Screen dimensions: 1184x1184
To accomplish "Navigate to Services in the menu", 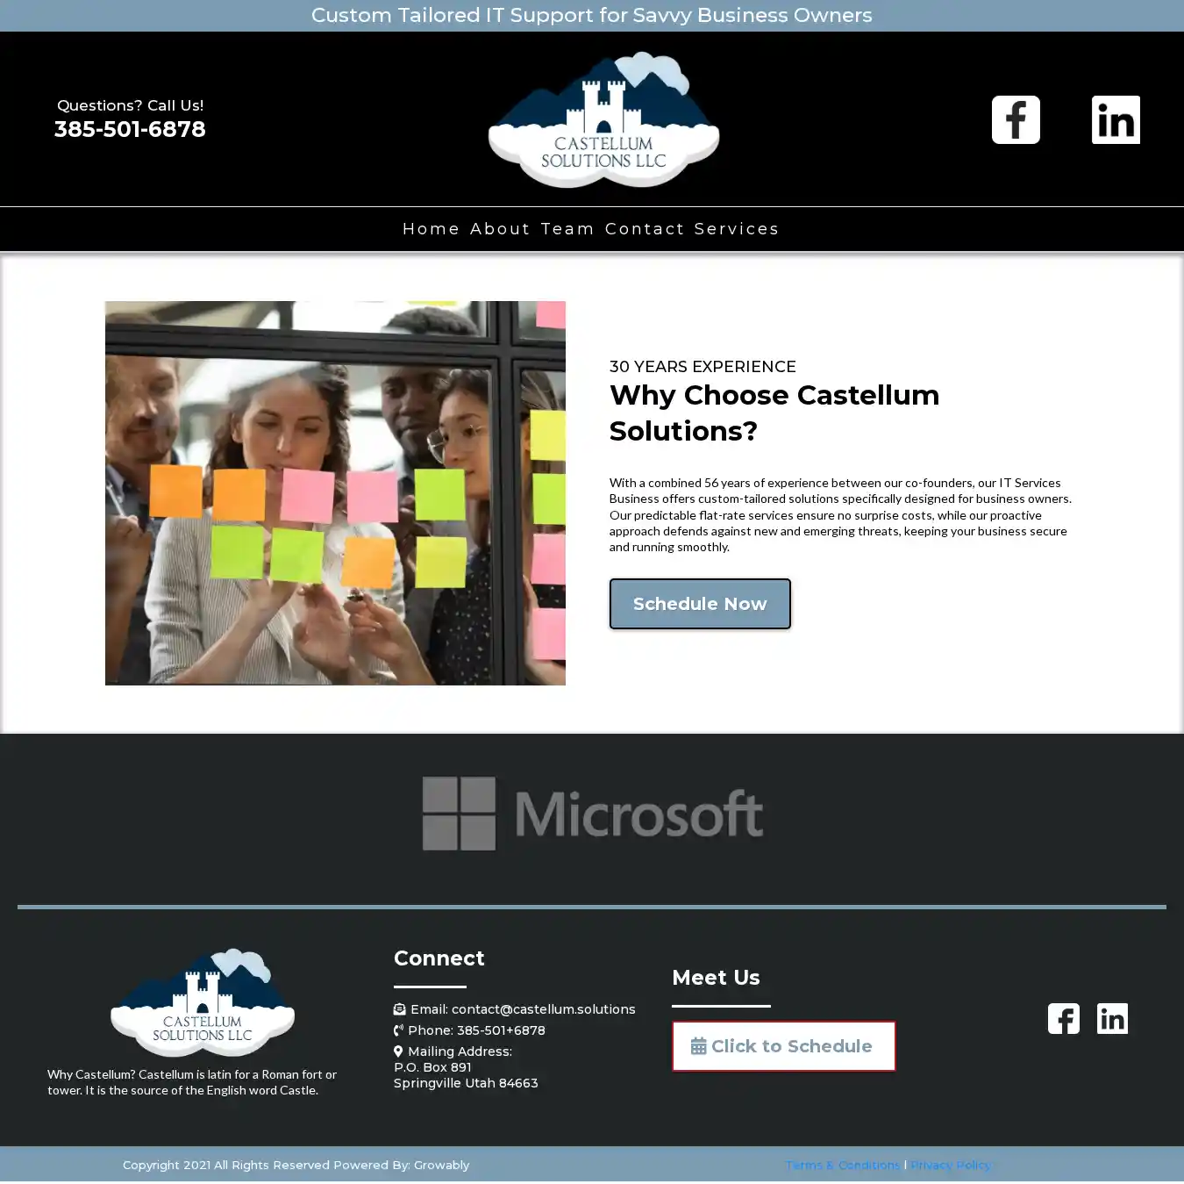I will (x=737, y=229).
